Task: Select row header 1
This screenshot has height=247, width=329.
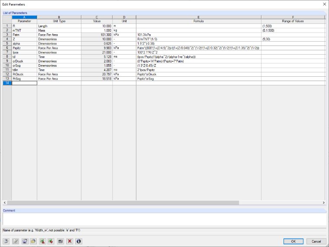Action: (7, 26)
